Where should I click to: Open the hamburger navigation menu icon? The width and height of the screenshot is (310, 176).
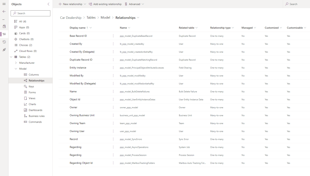pos(4,4)
